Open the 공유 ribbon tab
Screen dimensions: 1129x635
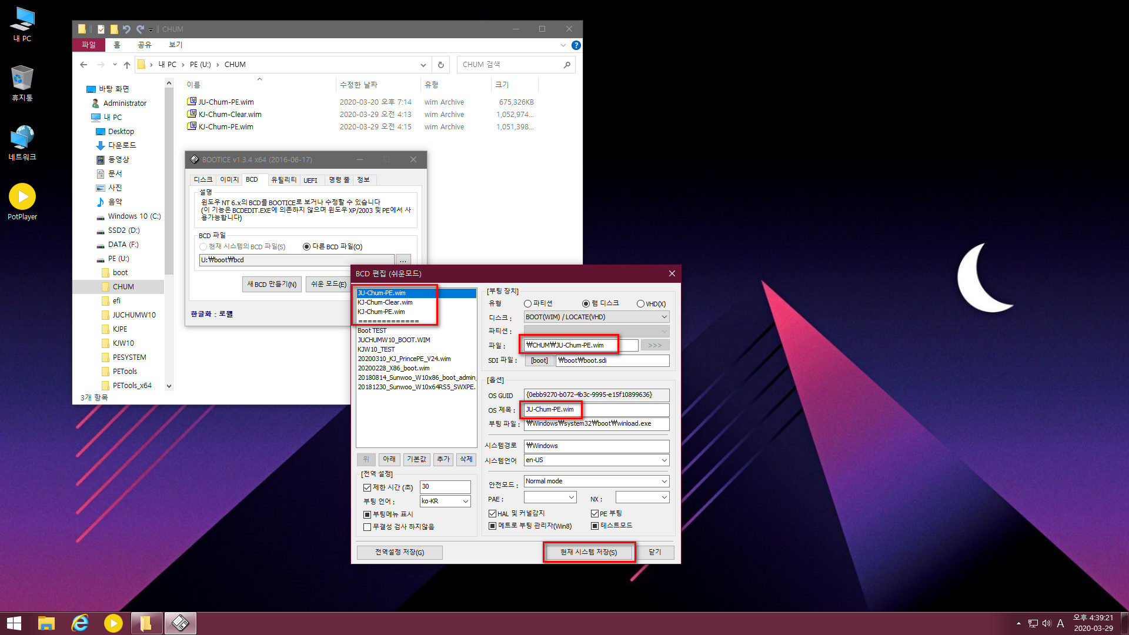pos(145,45)
